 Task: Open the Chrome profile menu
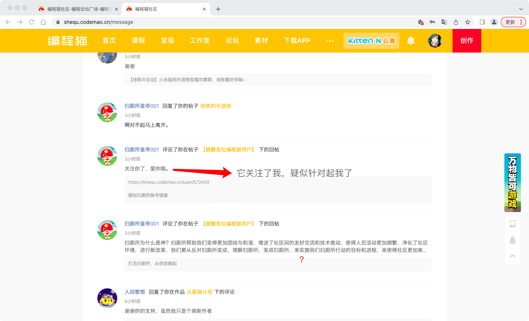point(494,22)
